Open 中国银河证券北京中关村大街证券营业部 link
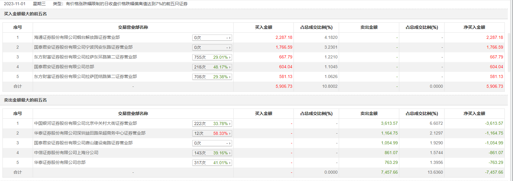The height and width of the screenshot is (181, 513). coord(85,123)
